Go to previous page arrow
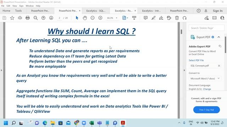This screenshot has width=227, height=127. (43, 18)
